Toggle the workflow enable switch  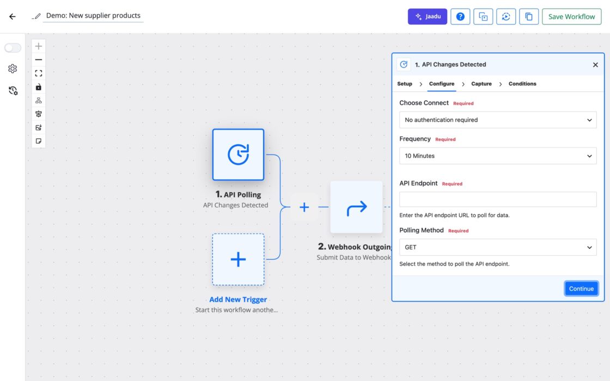click(x=13, y=48)
